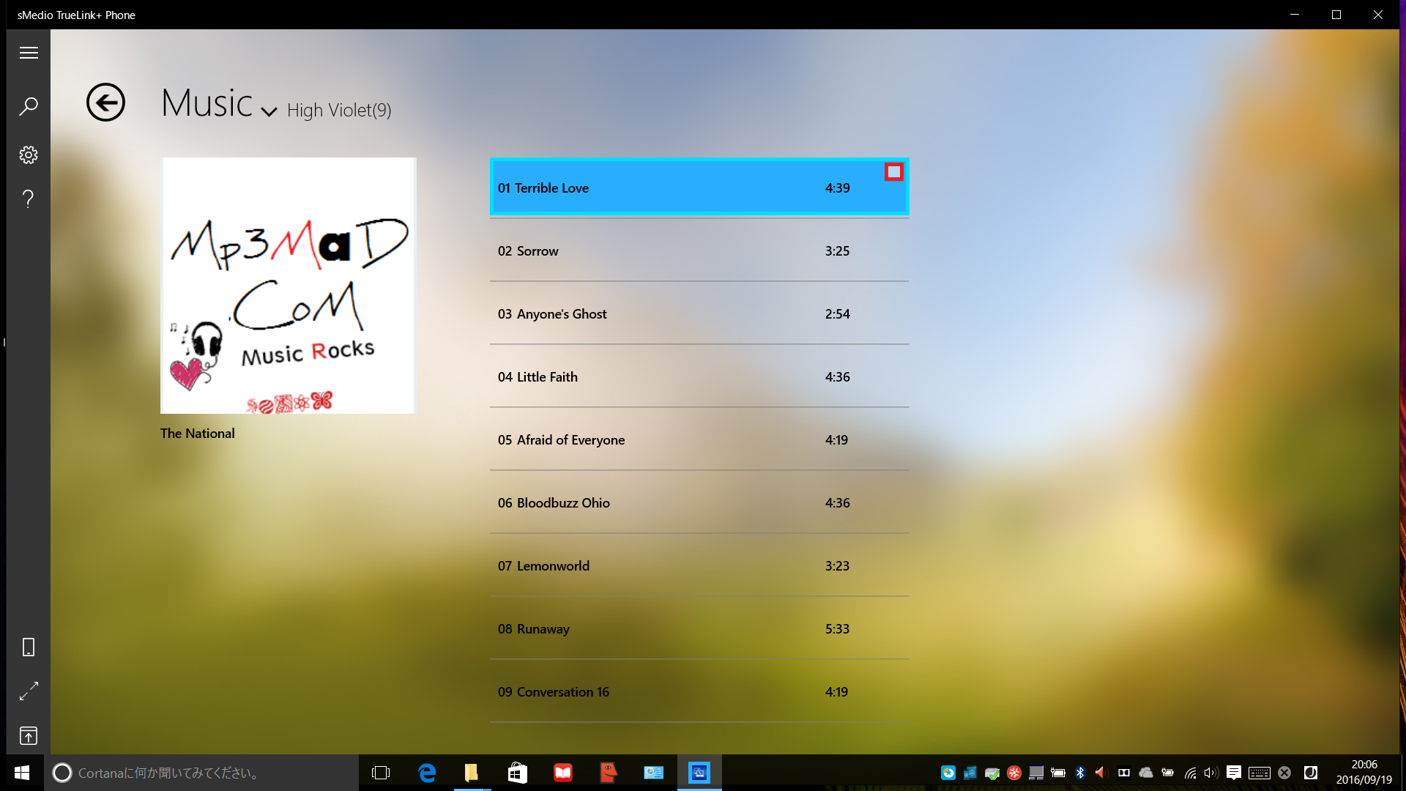Click the Dolby tray icon

(x=1124, y=773)
